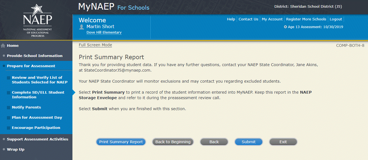Click the Plan for Assessment Day square icon
Image resolution: width=368 pixels, height=160 pixels.
pos(9,118)
